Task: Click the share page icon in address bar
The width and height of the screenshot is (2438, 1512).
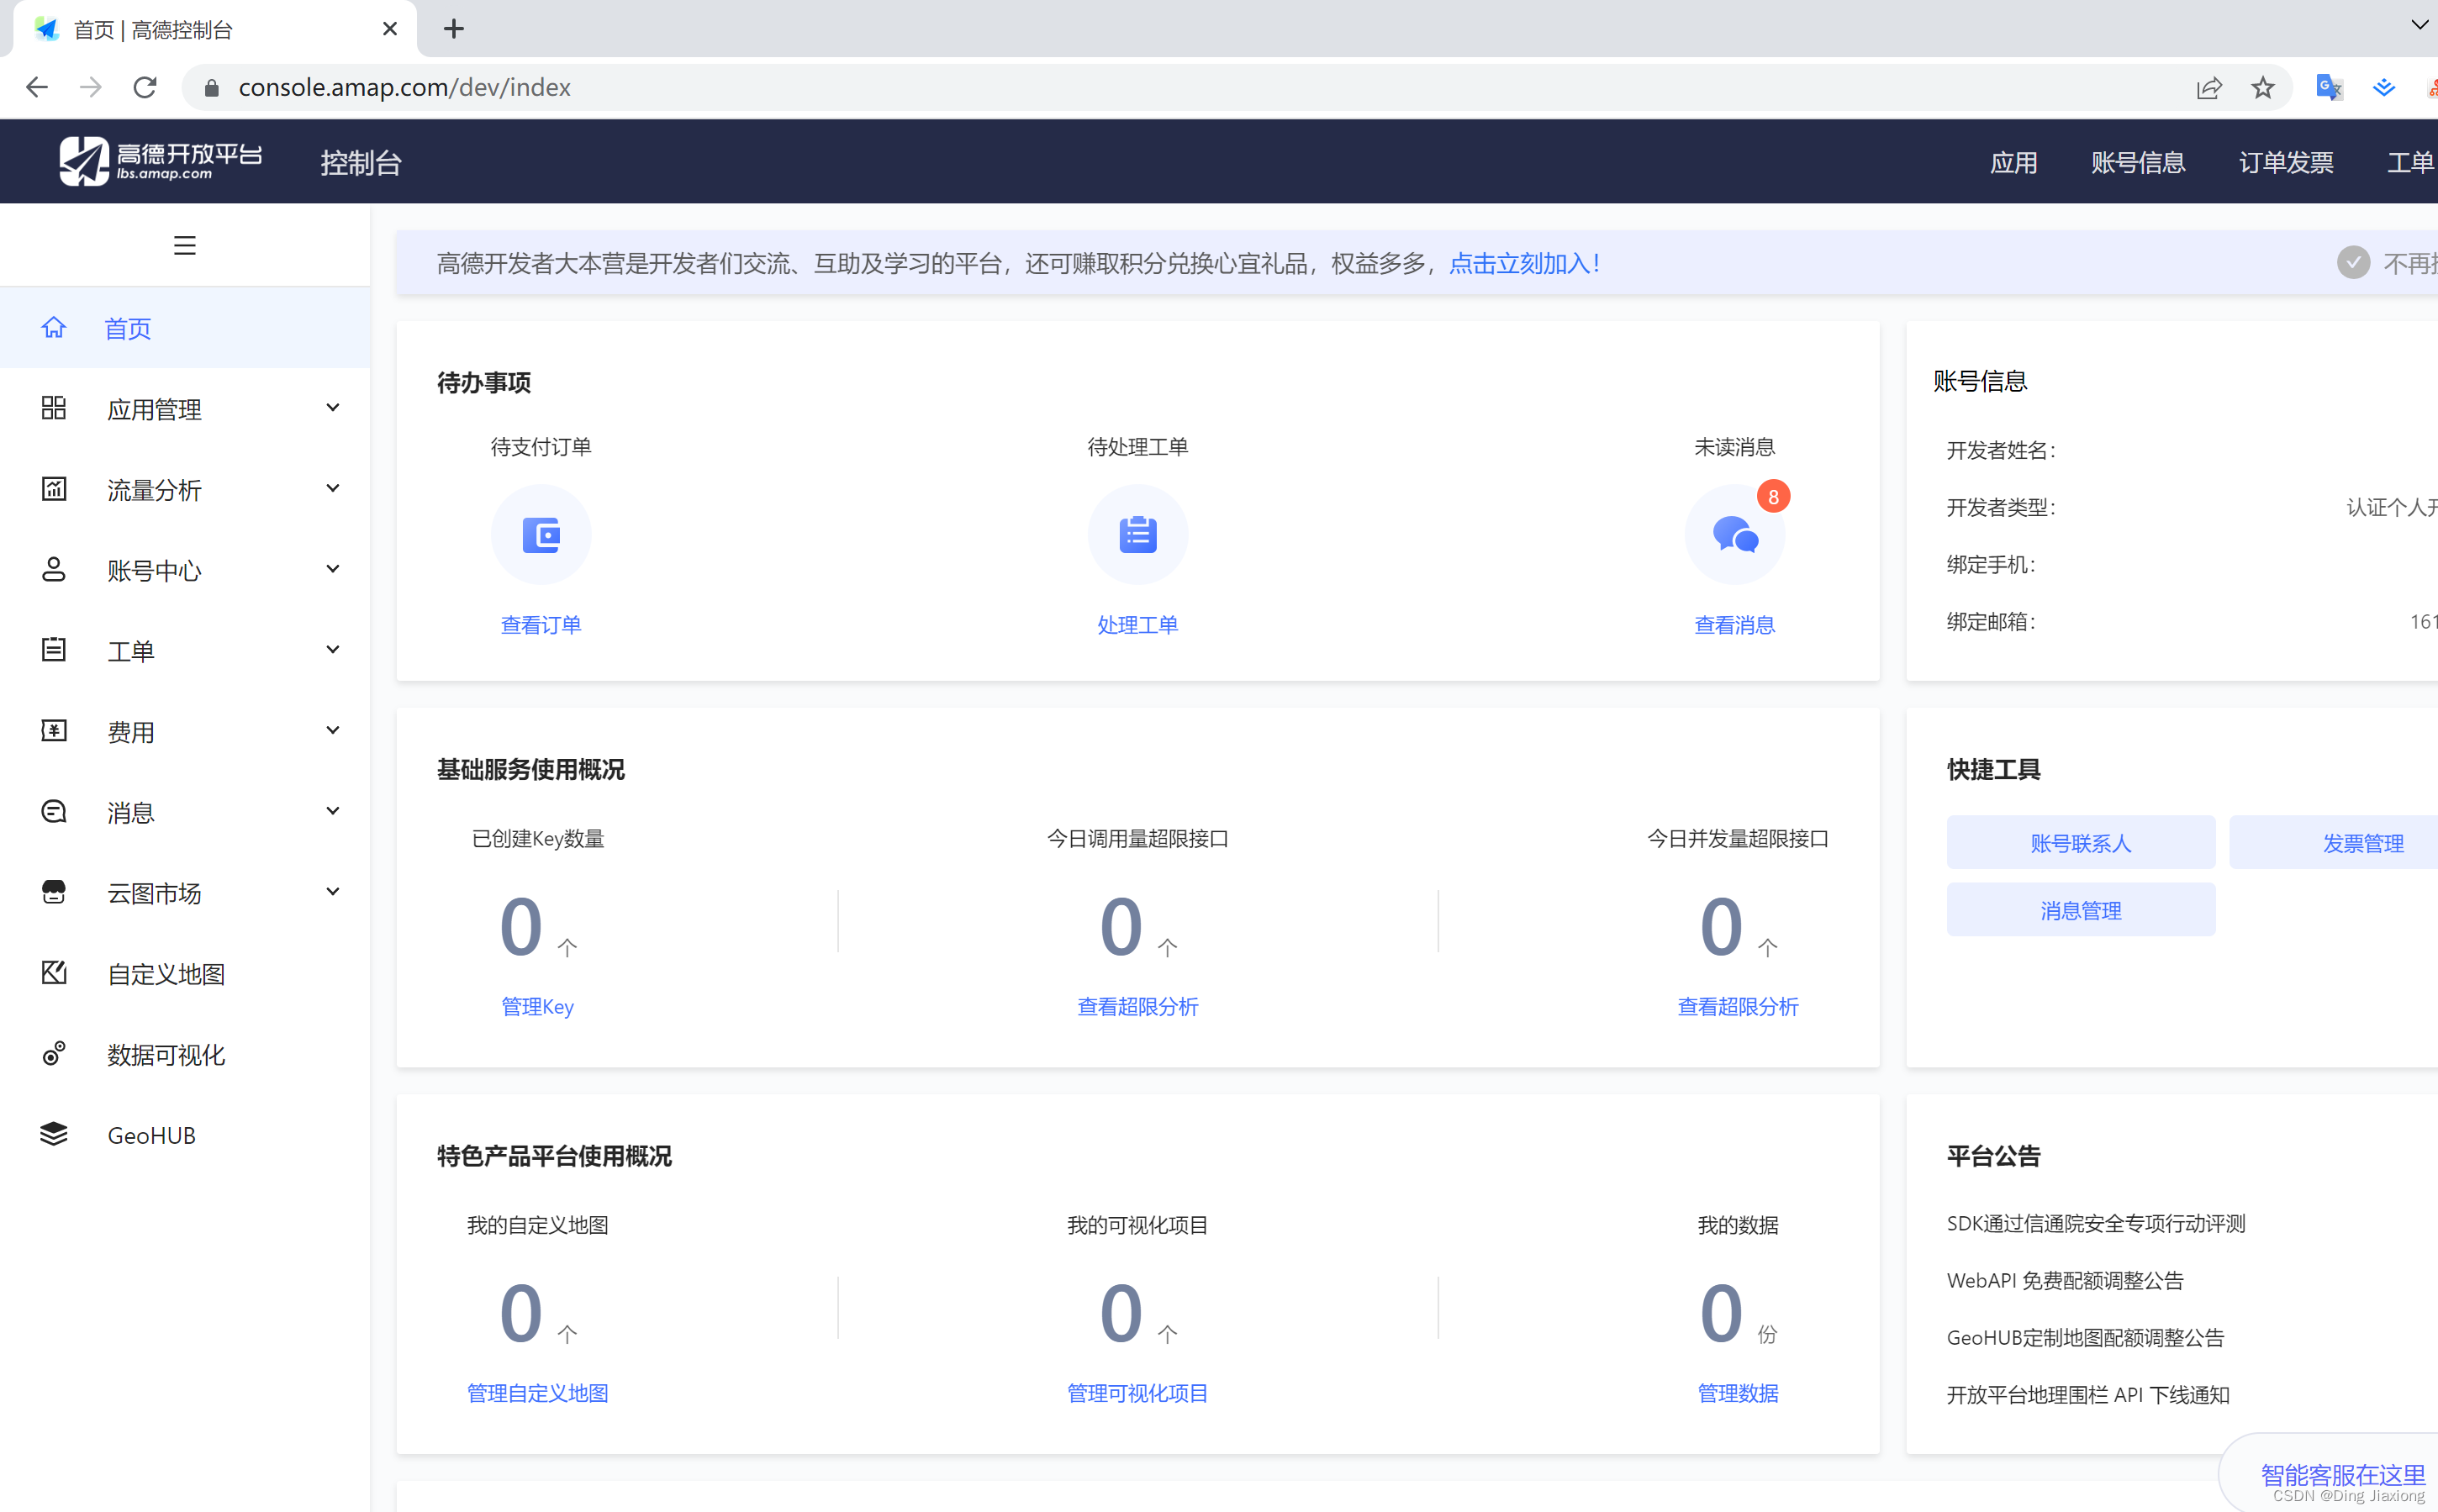Action: (2209, 87)
